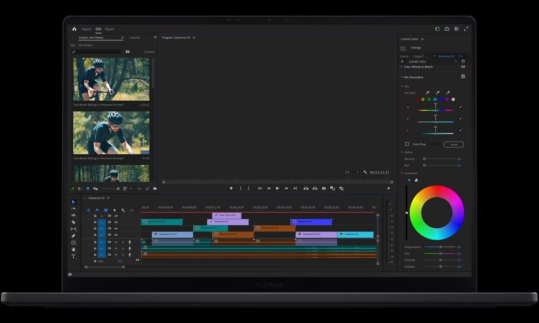Image resolution: width=539 pixels, height=323 pixels.
Task: Select the New Text Layer clip
Action: pyautogui.click(x=226, y=215)
